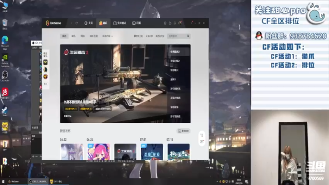Select the 端手互通 category tab
Screen dimensions: 329x185
click(x=94, y=36)
